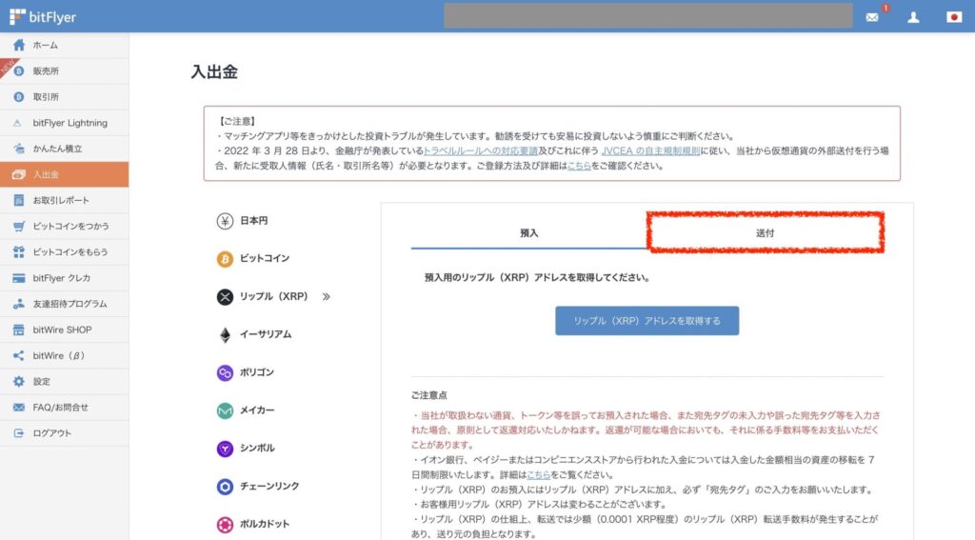Click ログアウト in the sidebar
Screen dimensions: 975x540
[65, 433]
